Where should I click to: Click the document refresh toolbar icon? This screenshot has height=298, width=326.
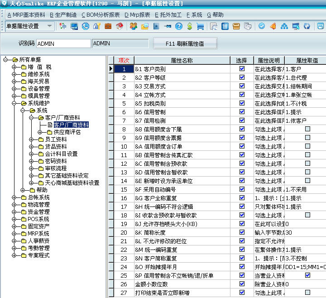[x=214, y=26]
